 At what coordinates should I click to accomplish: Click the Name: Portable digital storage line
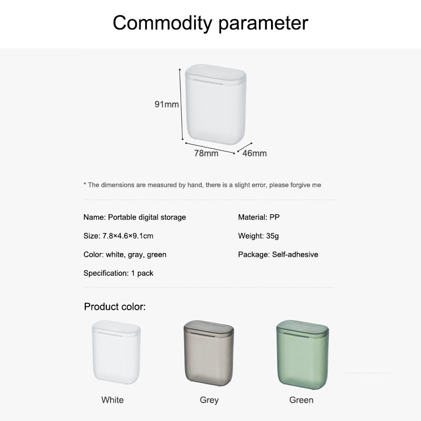tap(135, 217)
